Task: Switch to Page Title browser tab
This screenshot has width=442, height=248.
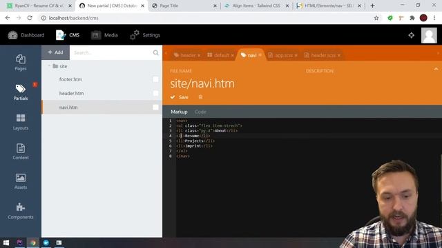Action: pos(184,6)
